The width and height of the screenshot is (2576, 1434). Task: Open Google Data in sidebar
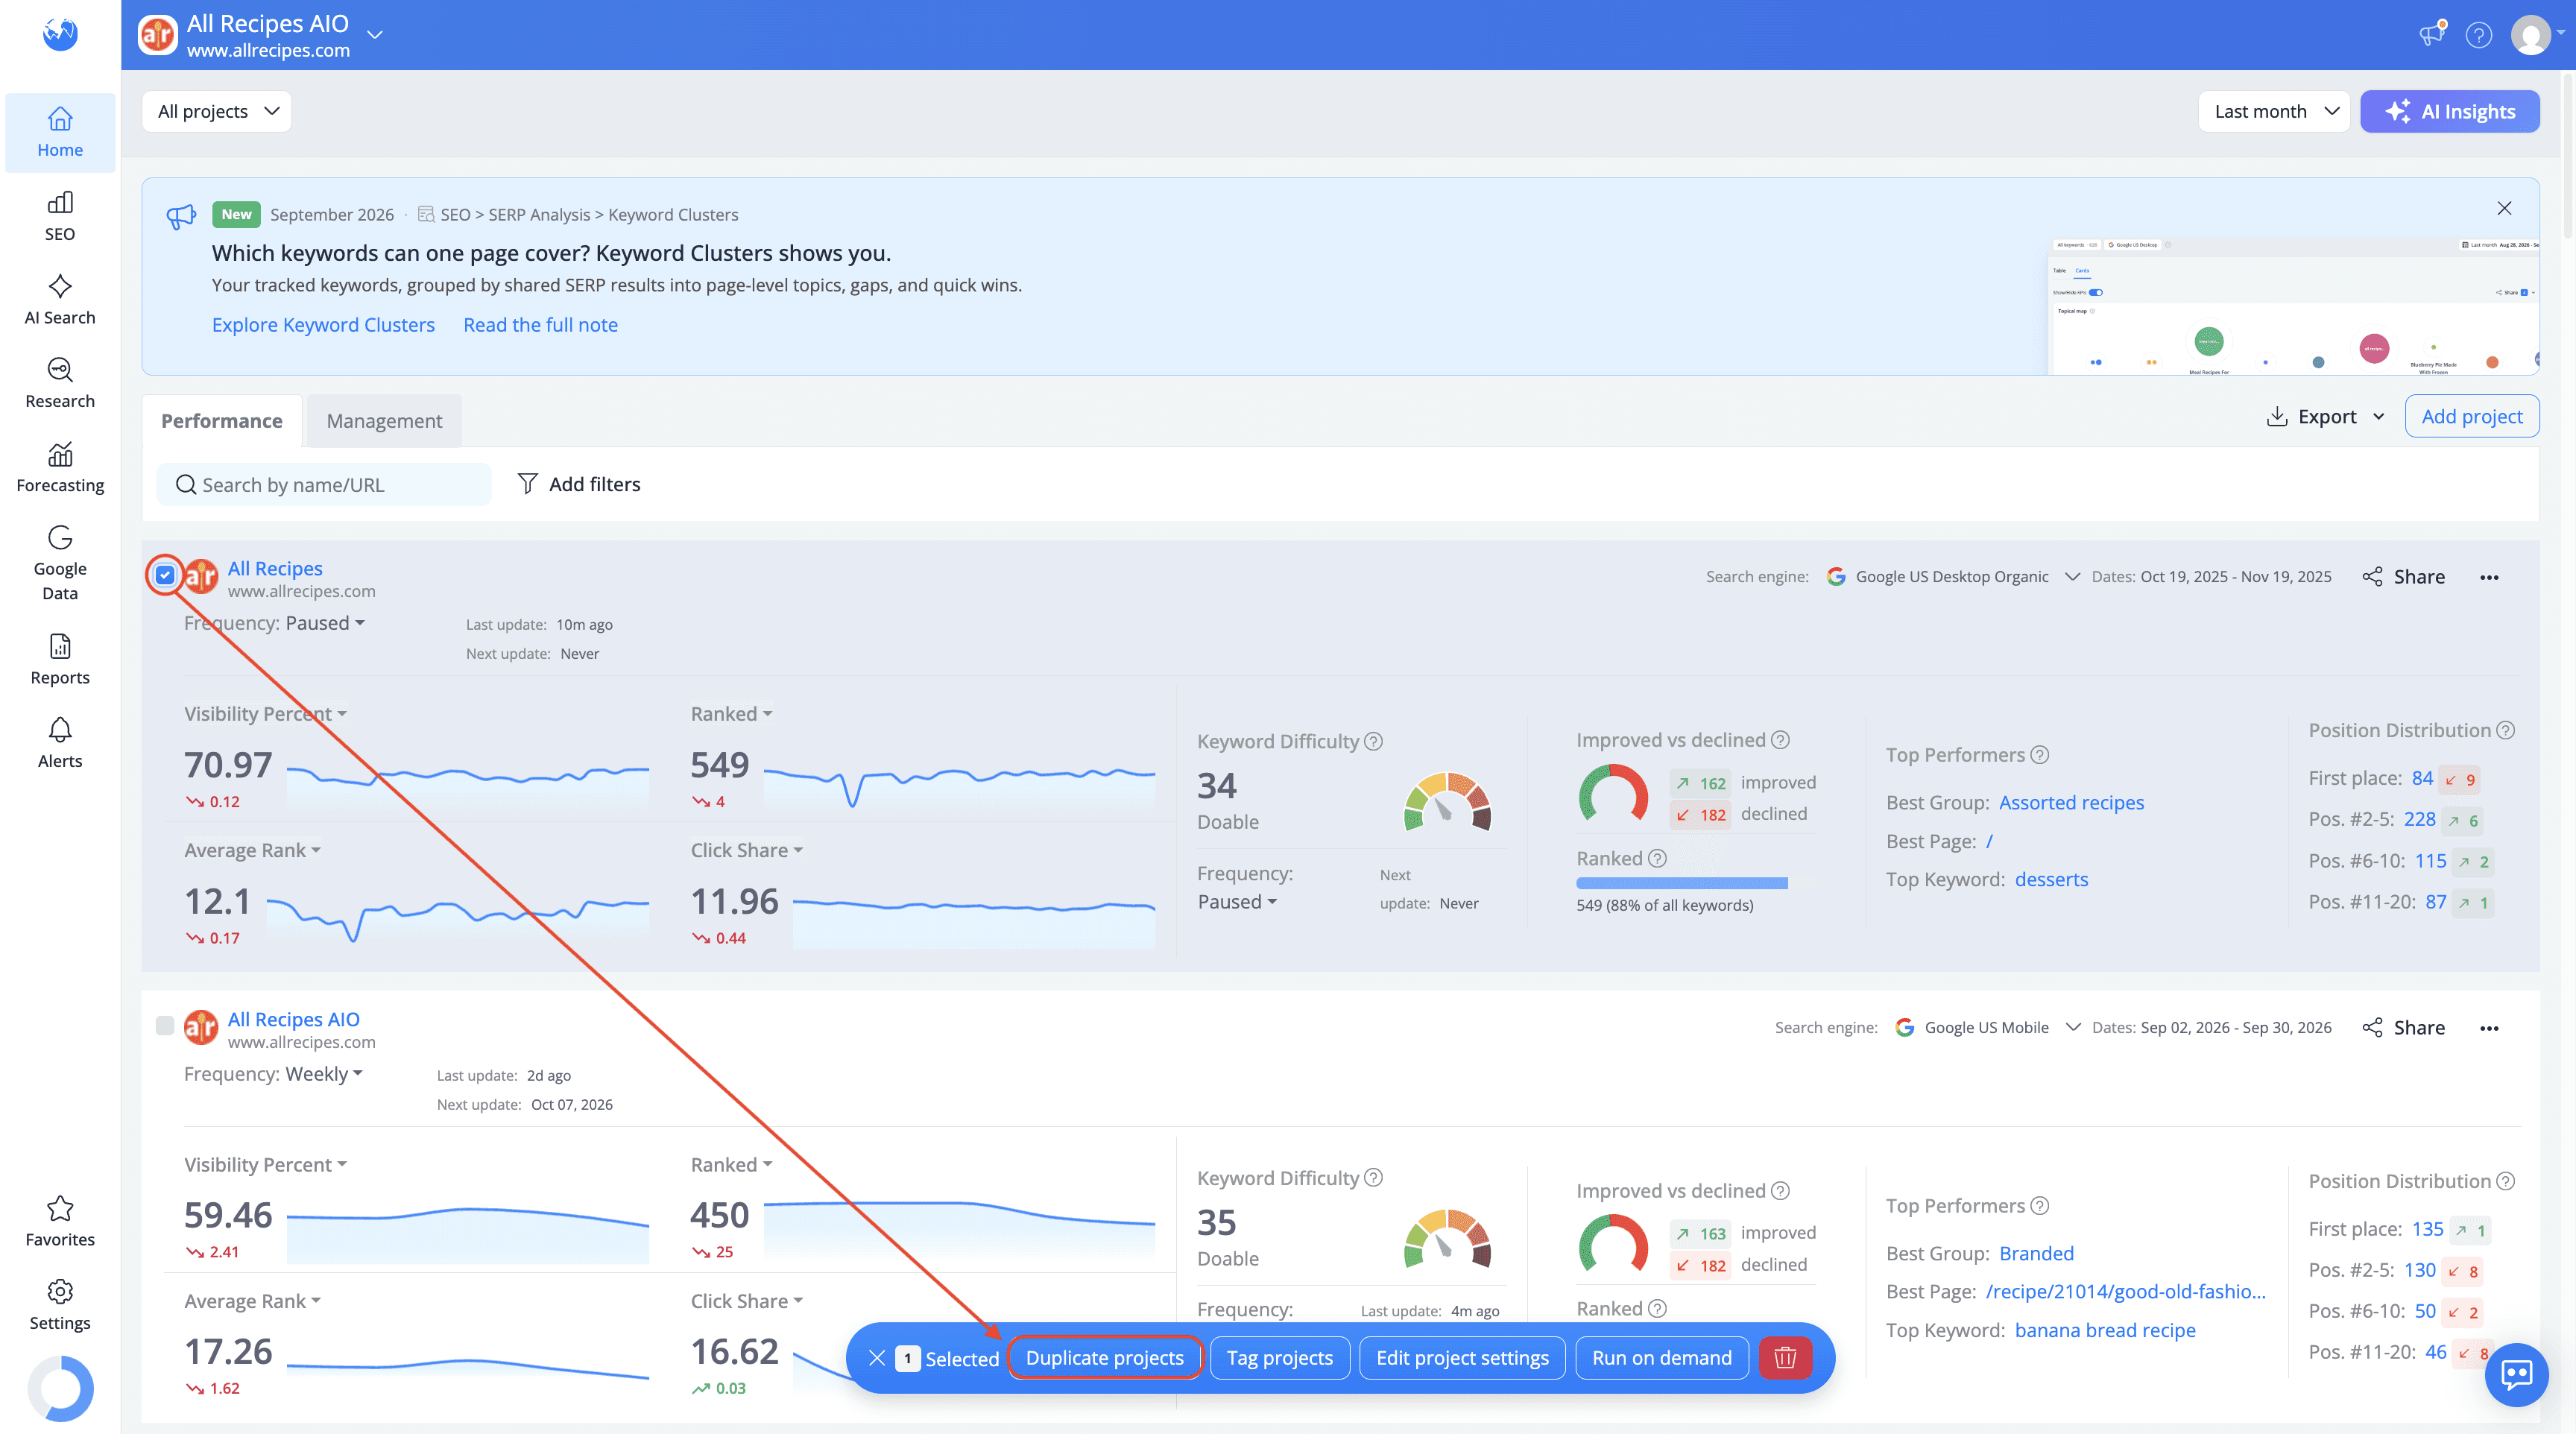point(60,563)
